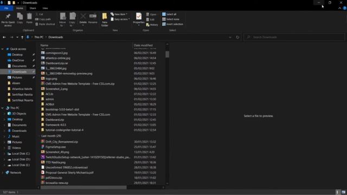Switch to the View ribbon tab
This screenshot has width=347, height=195.
point(45,8)
